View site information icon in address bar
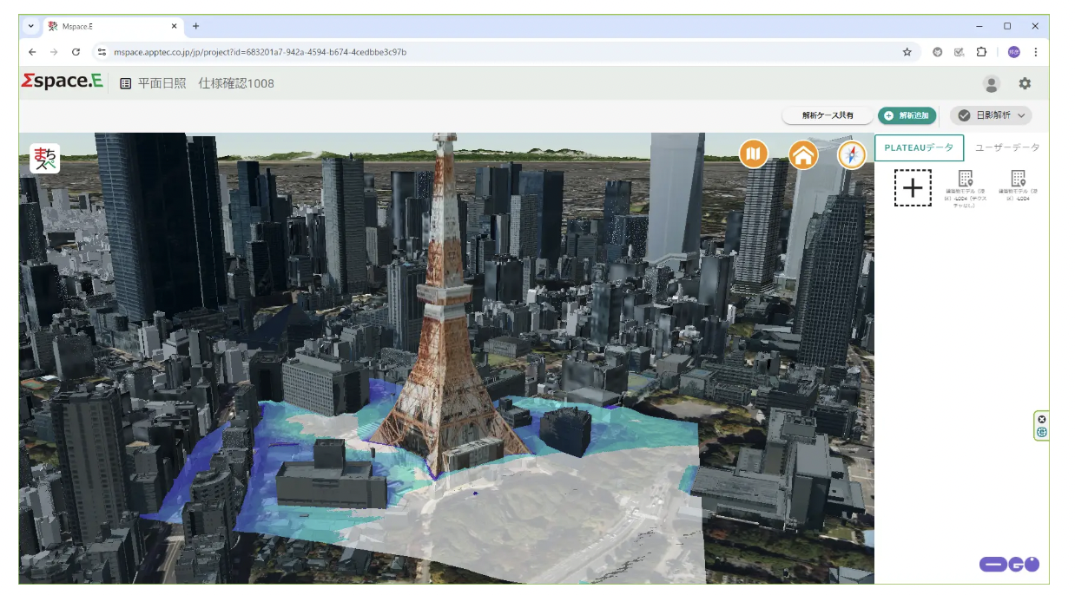The image size is (1075, 595). click(102, 52)
